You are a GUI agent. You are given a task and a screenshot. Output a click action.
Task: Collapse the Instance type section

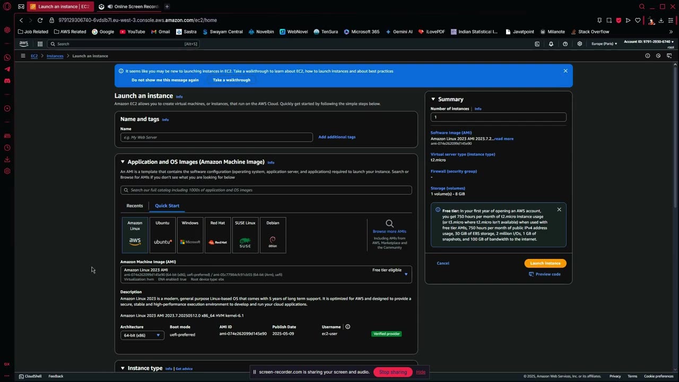(x=123, y=368)
